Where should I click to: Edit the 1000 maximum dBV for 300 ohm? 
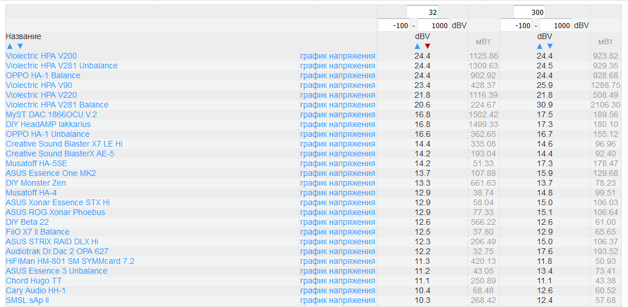point(556,25)
